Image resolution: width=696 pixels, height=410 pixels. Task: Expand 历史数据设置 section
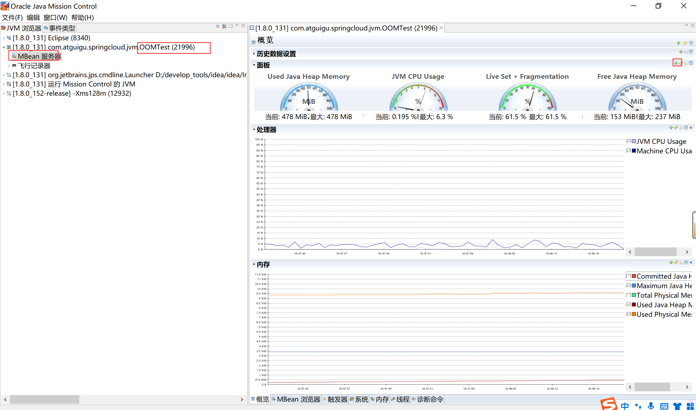pyautogui.click(x=254, y=54)
